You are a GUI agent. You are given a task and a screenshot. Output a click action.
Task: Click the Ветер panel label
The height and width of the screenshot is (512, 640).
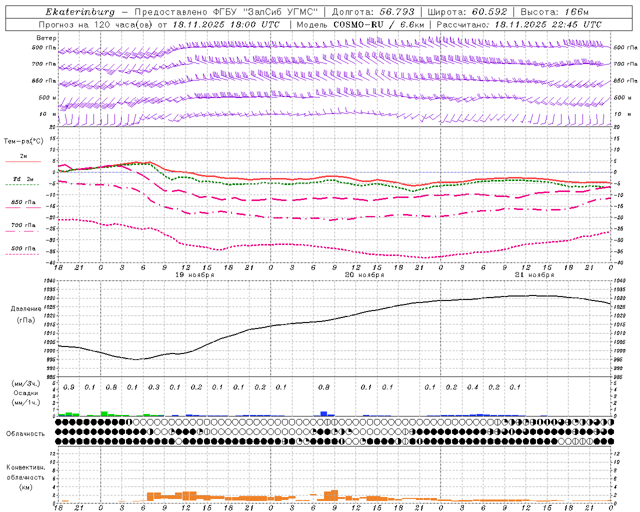(x=46, y=38)
